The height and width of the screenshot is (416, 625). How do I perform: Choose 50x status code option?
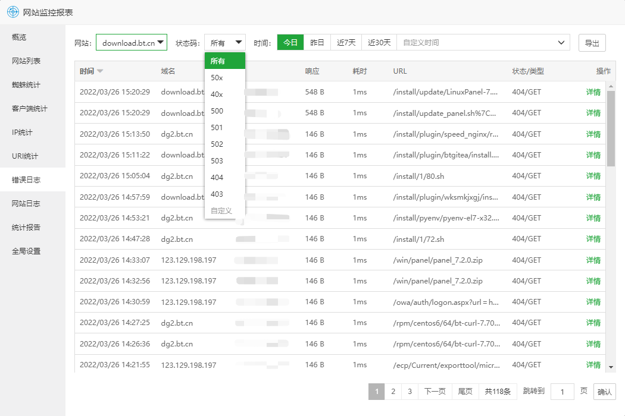pos(225,78)
